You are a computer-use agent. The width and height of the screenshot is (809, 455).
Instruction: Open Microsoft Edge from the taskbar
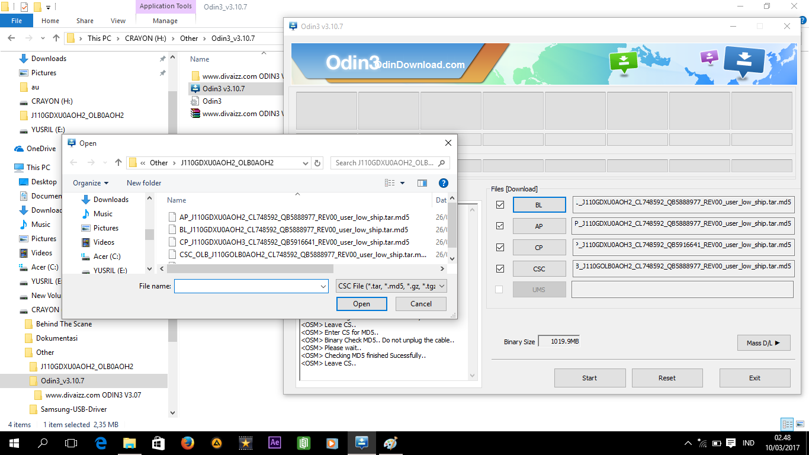(x=101, y=443)
